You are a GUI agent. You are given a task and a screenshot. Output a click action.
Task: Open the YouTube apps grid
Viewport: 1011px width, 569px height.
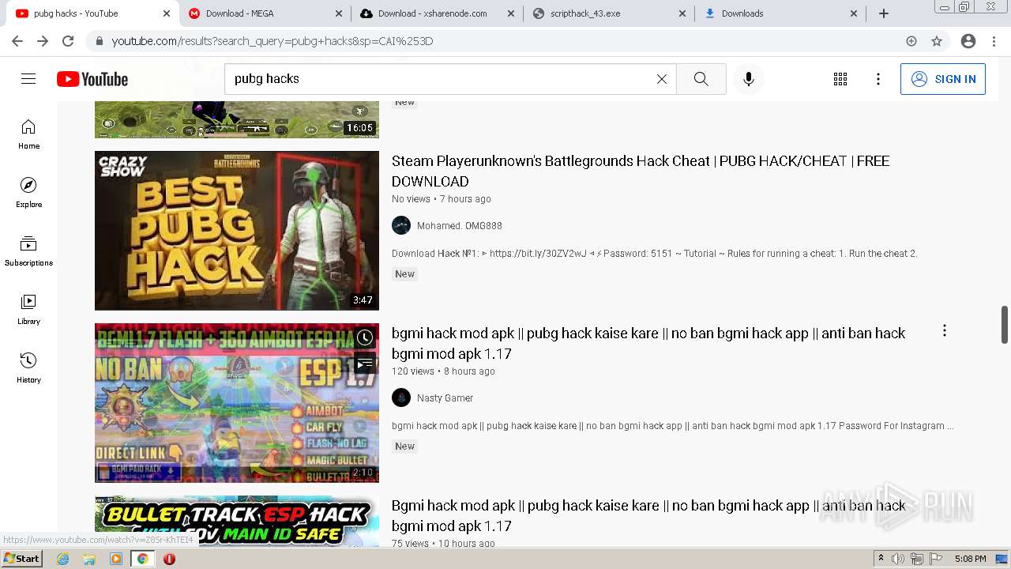coord(840,79)
